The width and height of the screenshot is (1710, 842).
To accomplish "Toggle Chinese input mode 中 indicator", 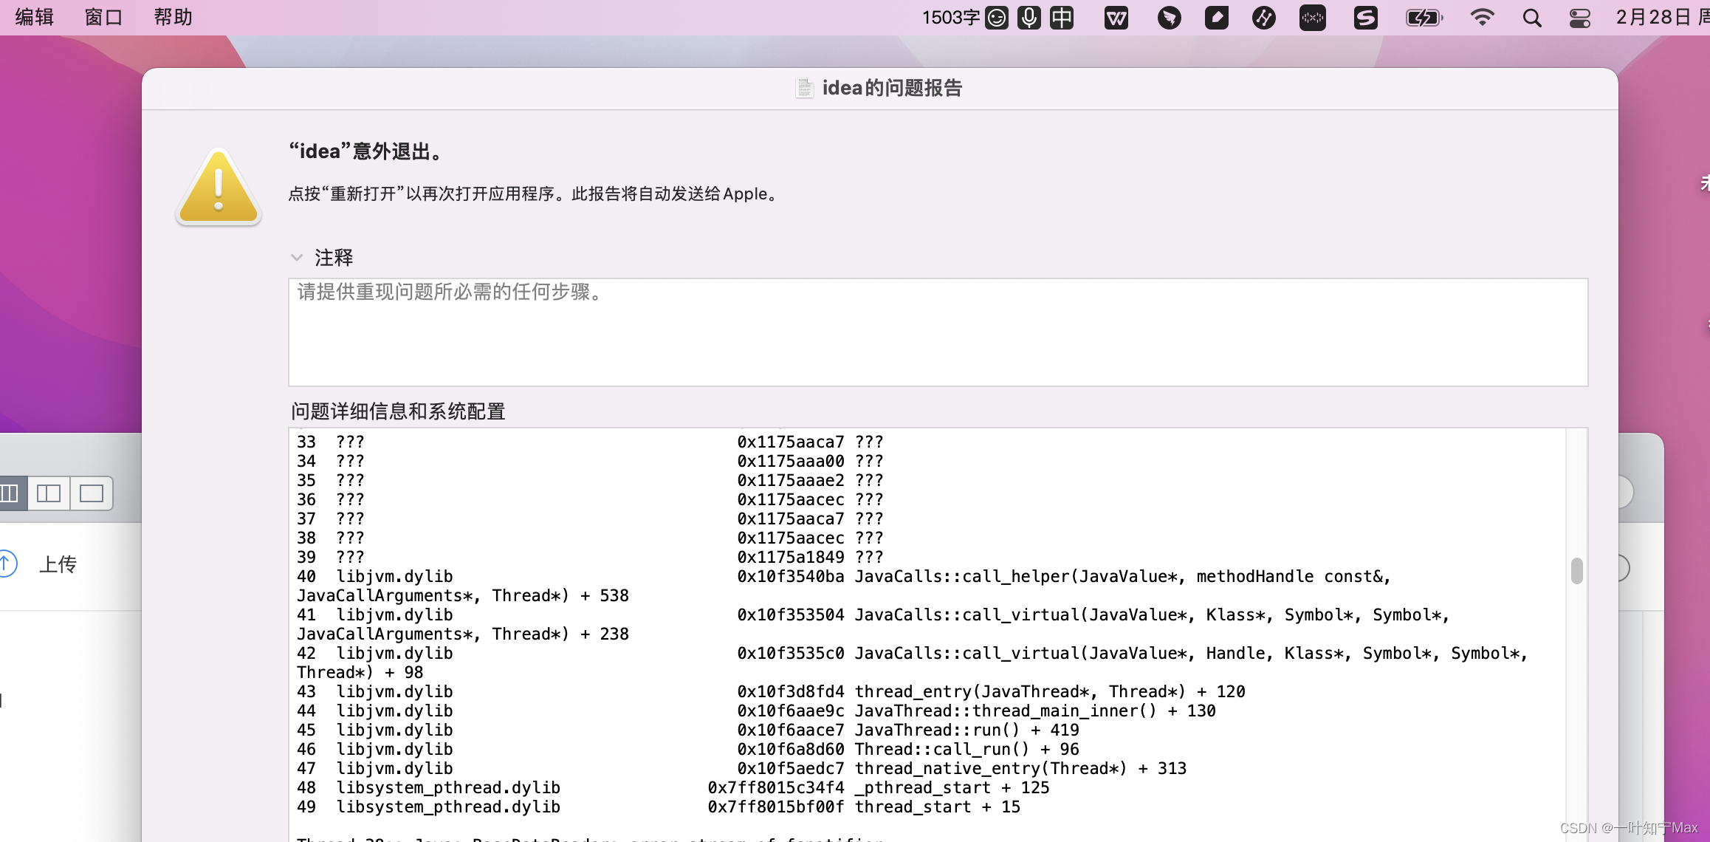I will click(x=1062, y=18).
